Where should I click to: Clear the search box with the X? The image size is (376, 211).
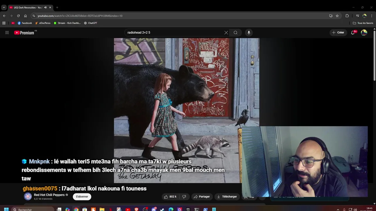click(226, 33)
